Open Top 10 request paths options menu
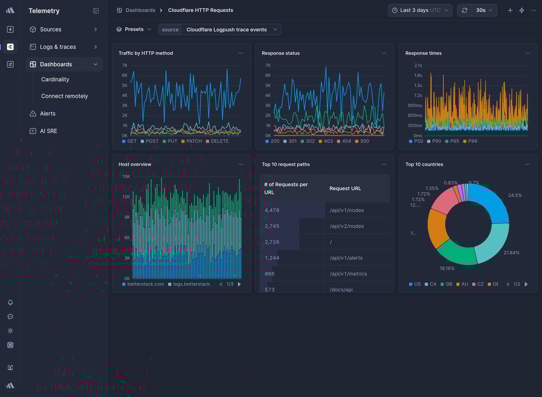Viewport: 542px width, 397px height. pos(384,164)
